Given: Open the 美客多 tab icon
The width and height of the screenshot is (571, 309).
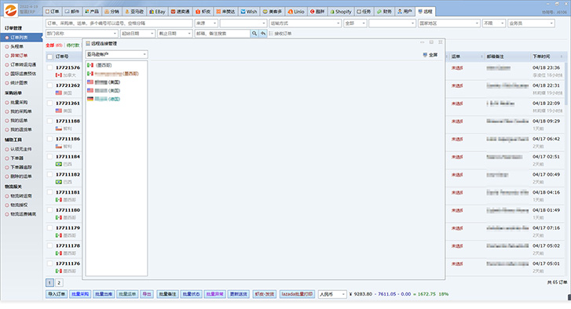Looking at the screenshot, I should tap(265, 12).
